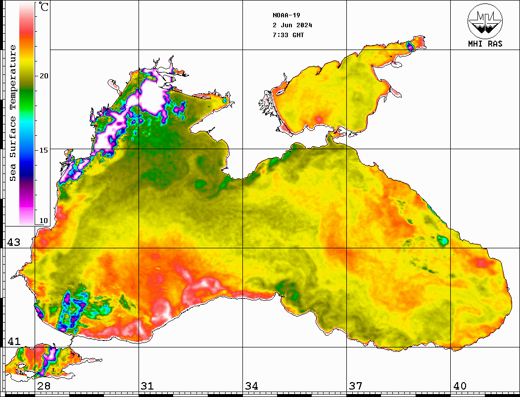Click the longitude label '31'

click(147, 386)
